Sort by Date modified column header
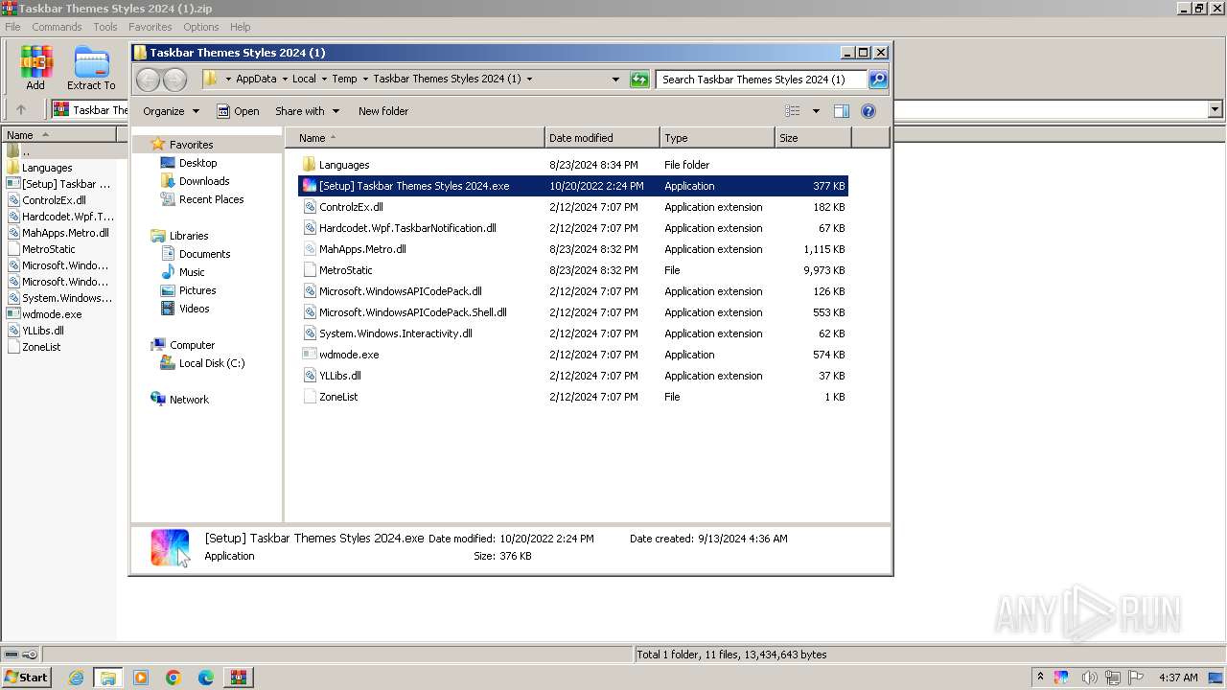 pos(602,138)
